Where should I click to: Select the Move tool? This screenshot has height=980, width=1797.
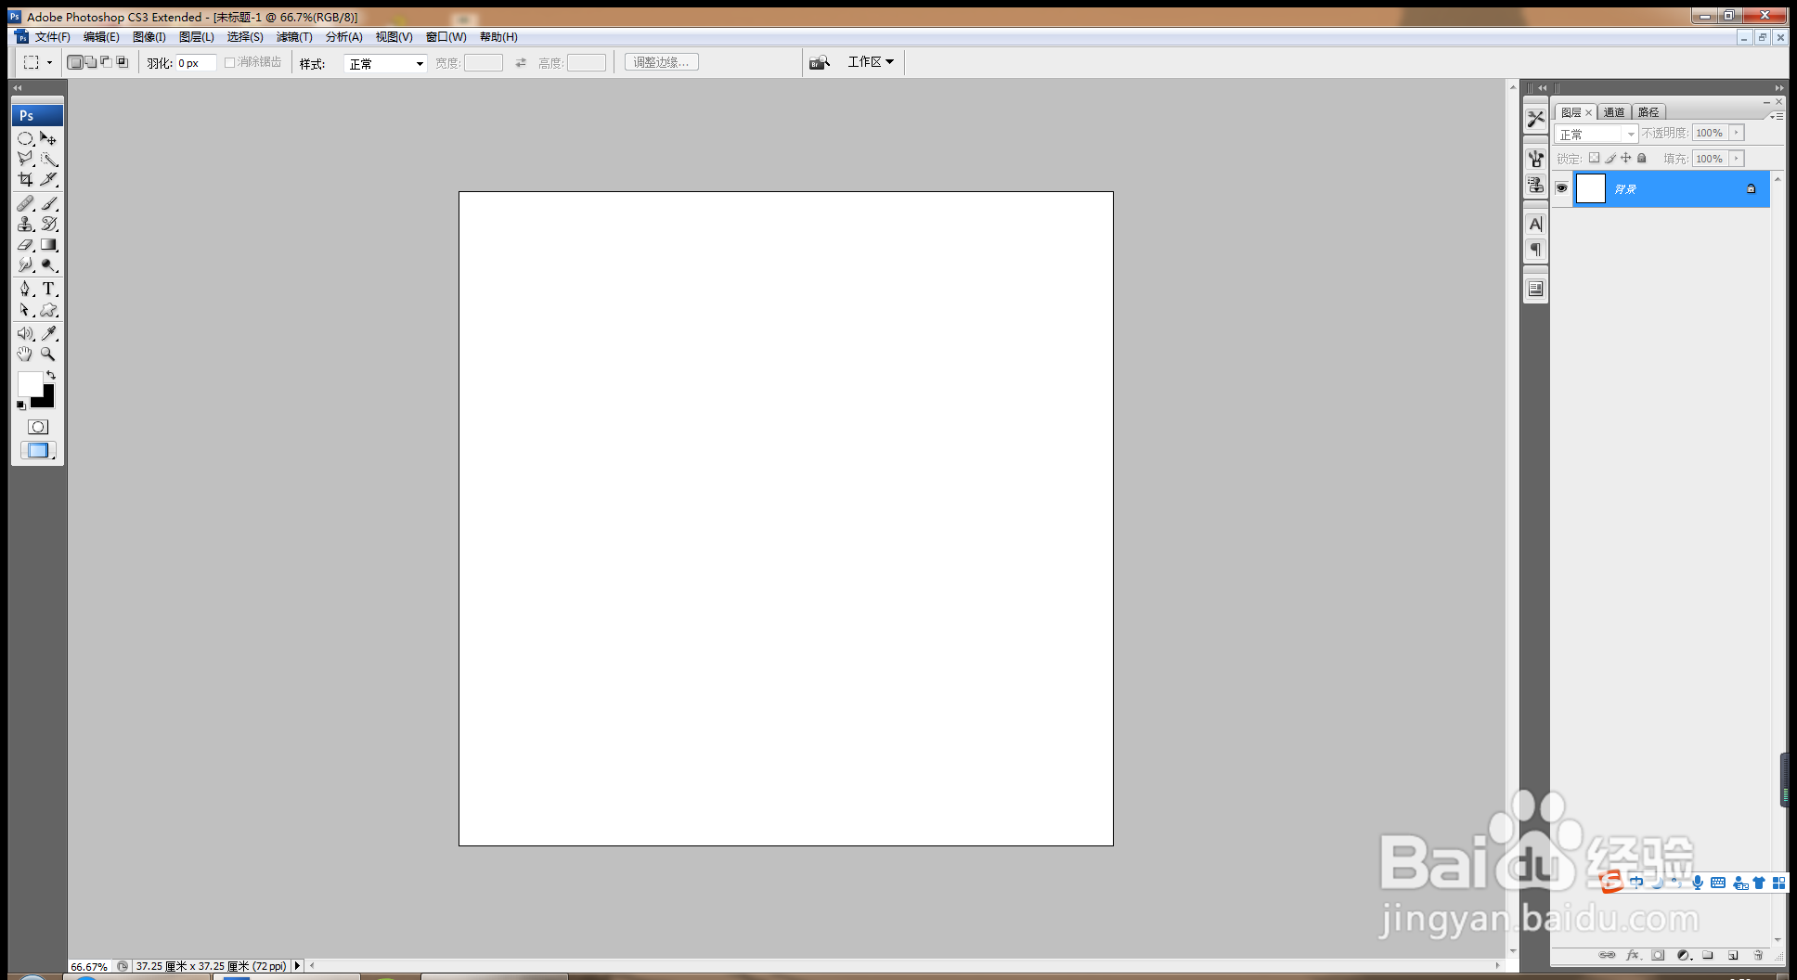49,138
